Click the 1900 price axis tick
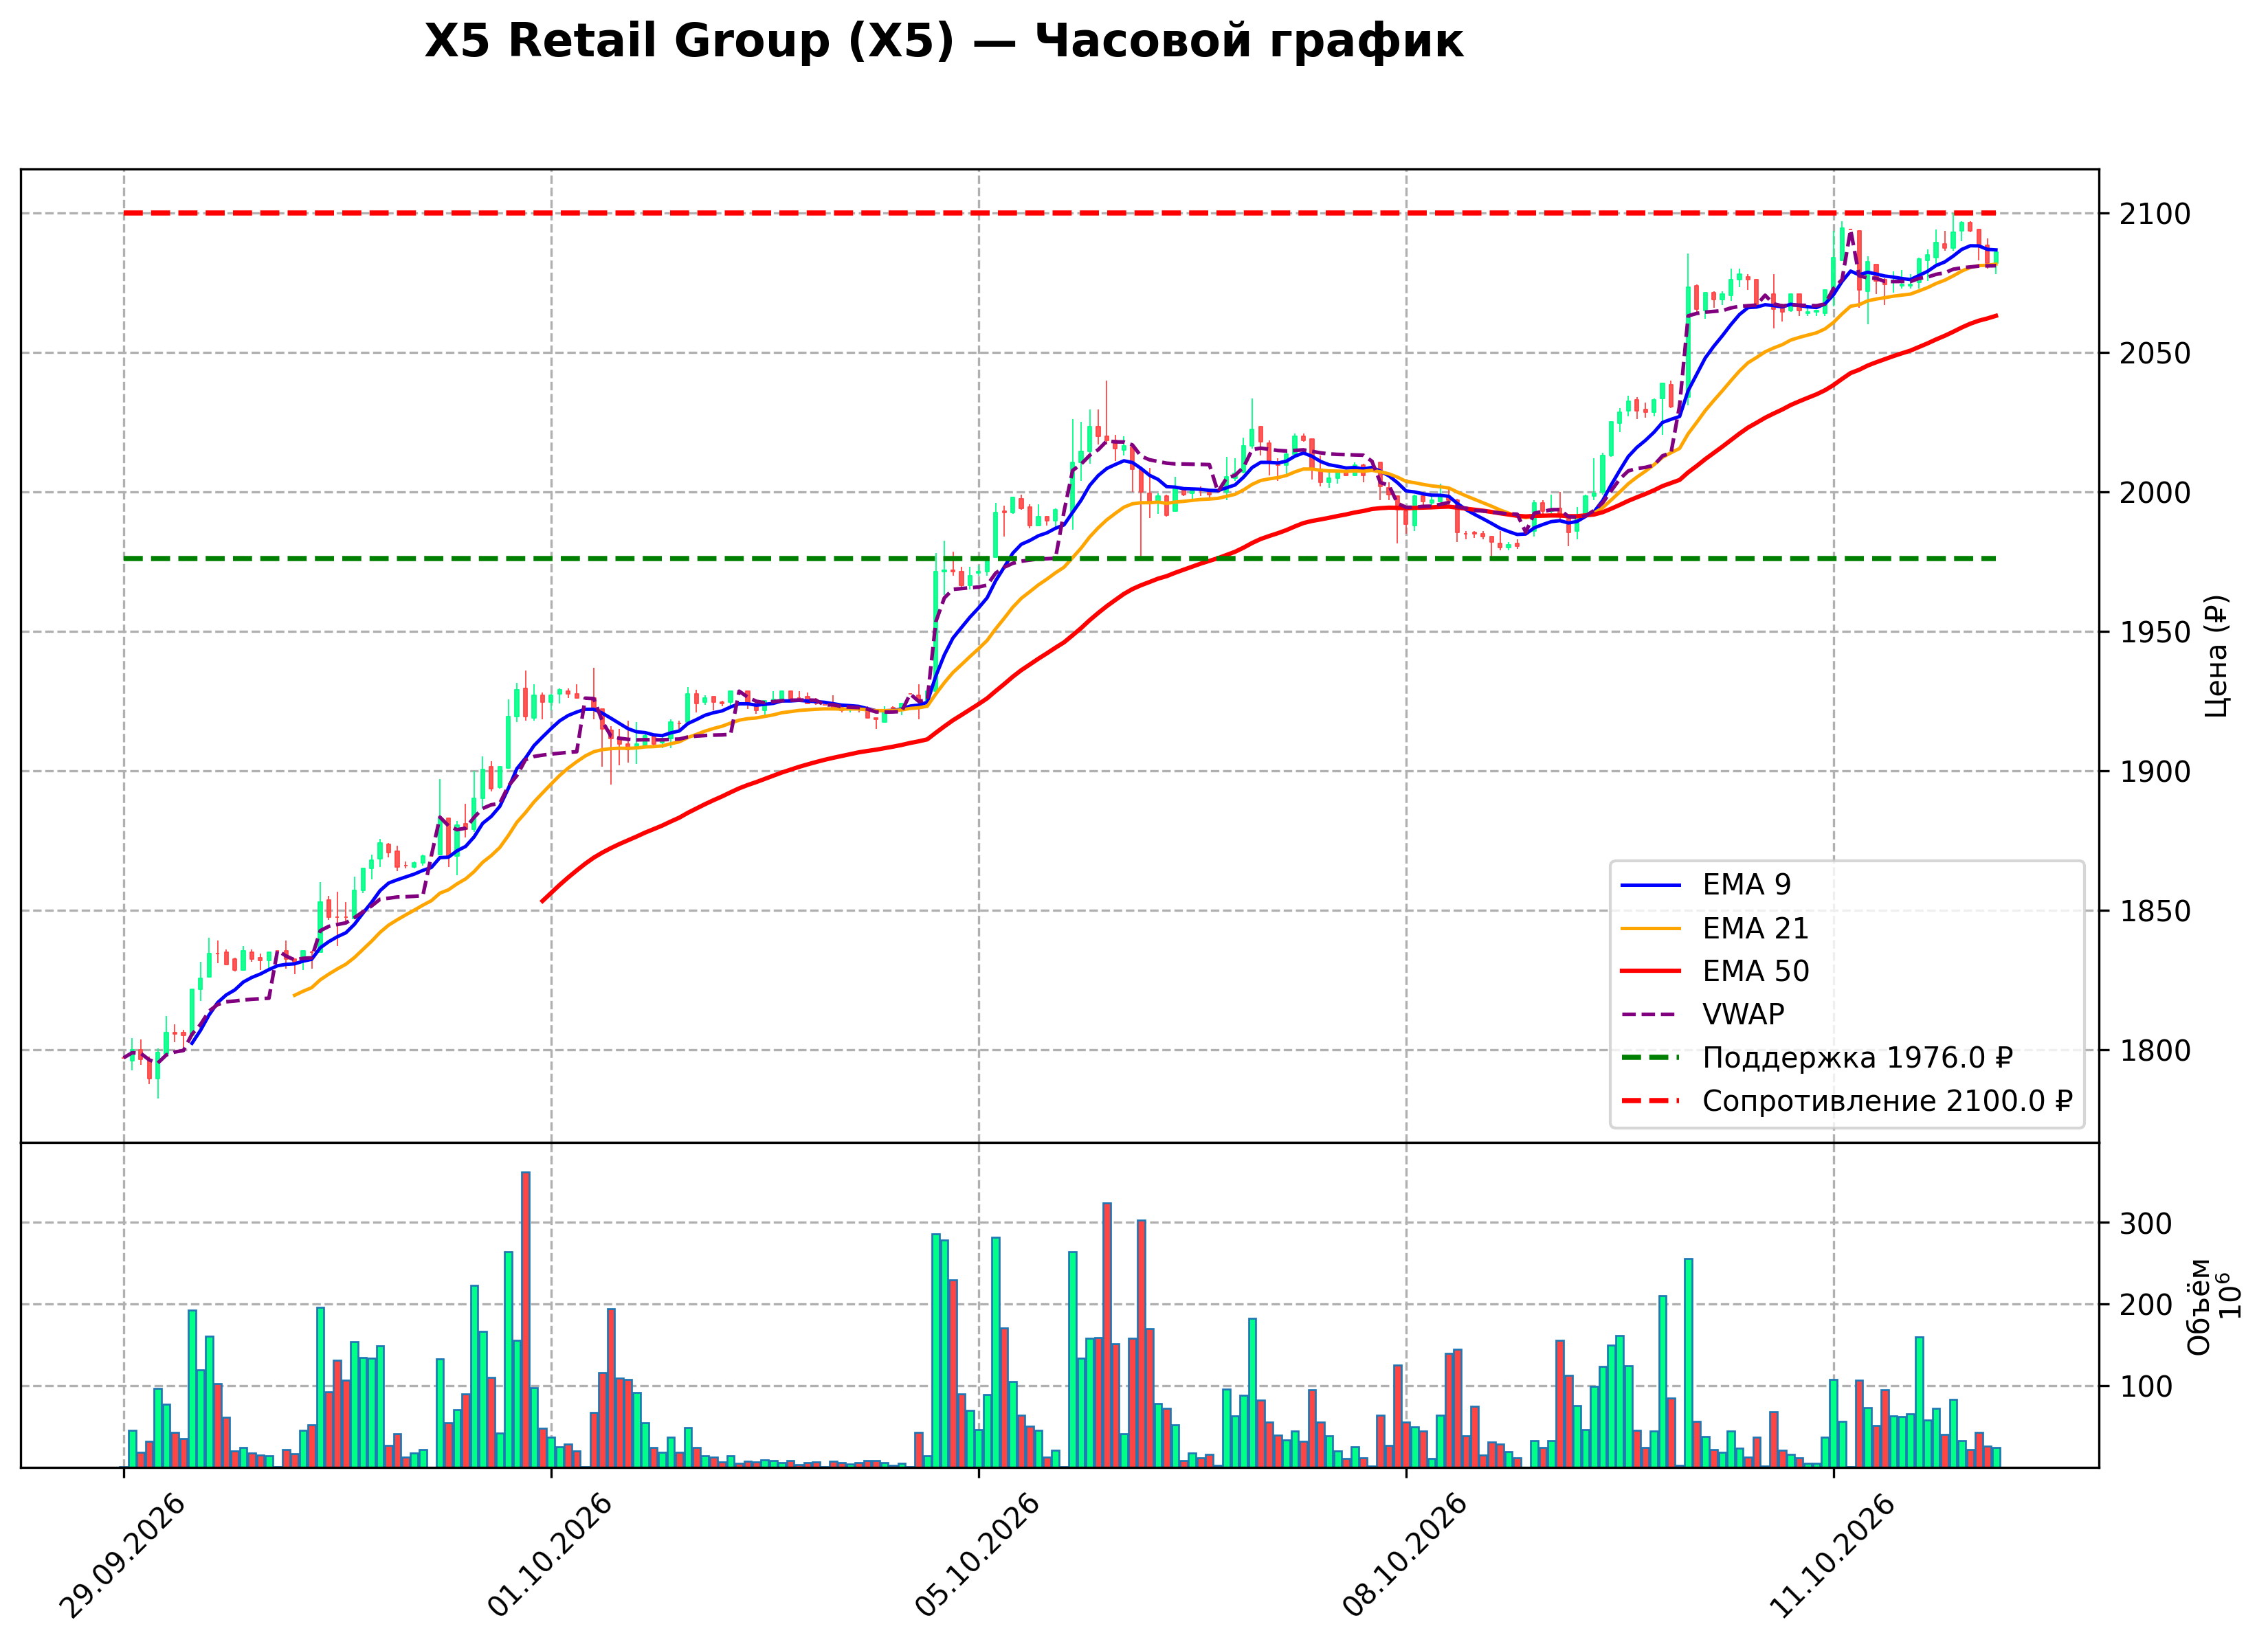 (2155, 772)
